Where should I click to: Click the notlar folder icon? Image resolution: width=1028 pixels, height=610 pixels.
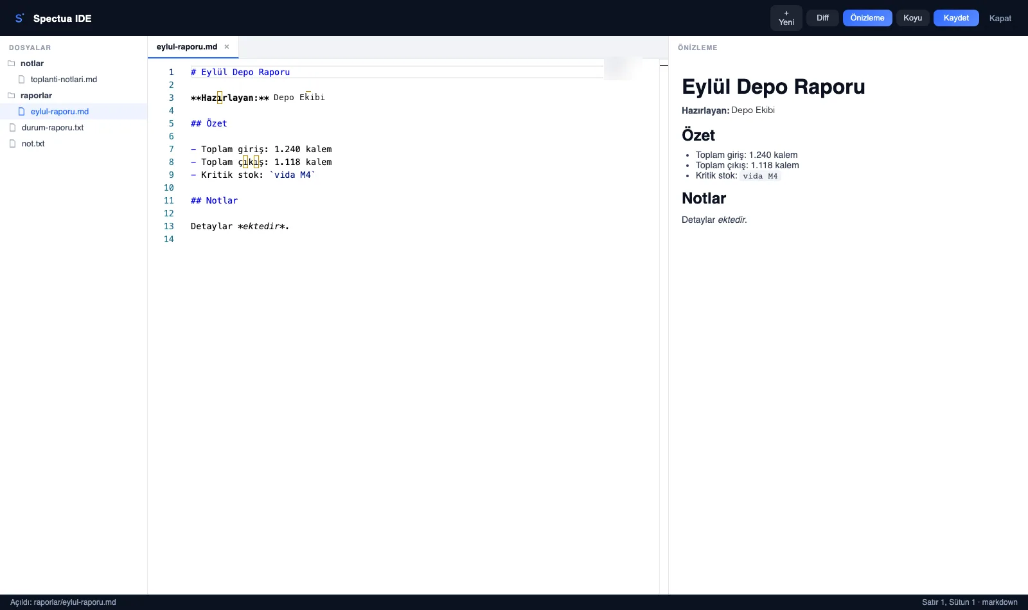(x=11, y=64)
